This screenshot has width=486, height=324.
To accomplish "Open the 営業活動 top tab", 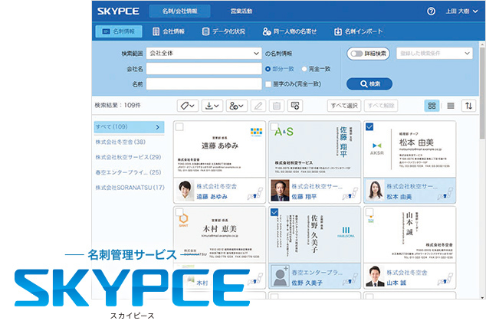I will point(241,11).
